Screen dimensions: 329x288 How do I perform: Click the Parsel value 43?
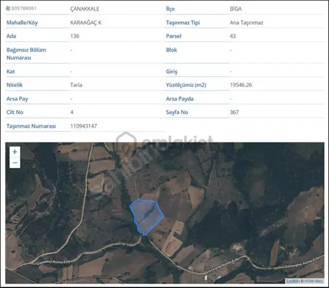click(x=233, y=36)
